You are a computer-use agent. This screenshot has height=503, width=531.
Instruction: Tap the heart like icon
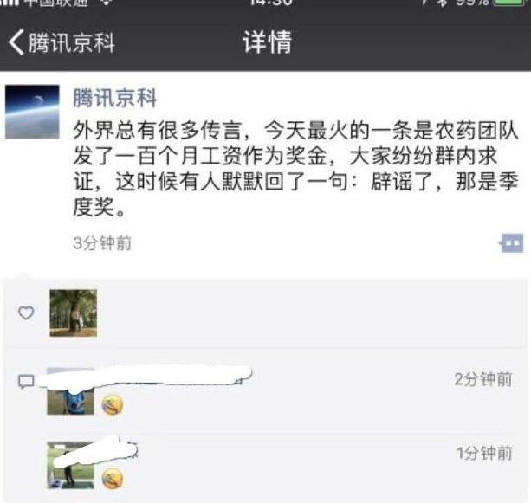[26, 313]
